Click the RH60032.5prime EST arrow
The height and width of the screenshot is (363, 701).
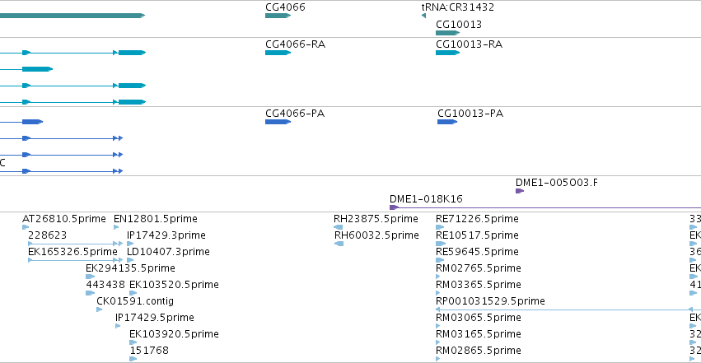point(339,244)
